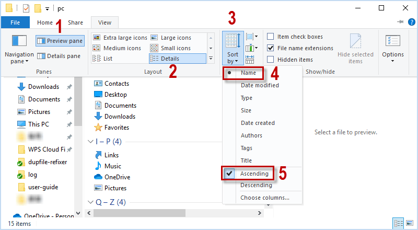Select Music folder in file list
The image size is (418, 230).
108,166
